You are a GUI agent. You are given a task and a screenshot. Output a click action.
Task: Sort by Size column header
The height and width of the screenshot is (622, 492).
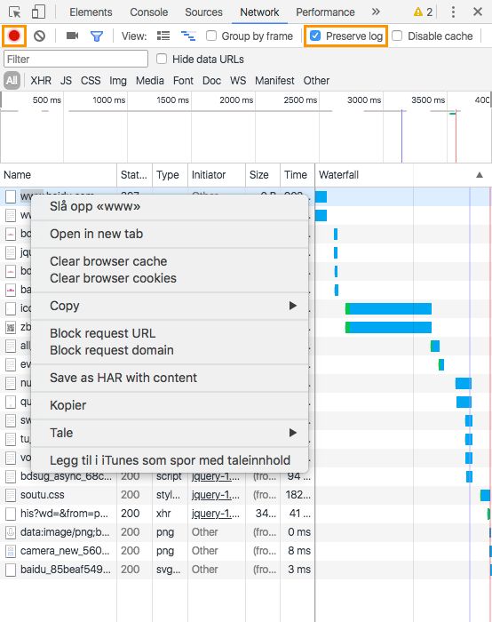click(263, 175)
